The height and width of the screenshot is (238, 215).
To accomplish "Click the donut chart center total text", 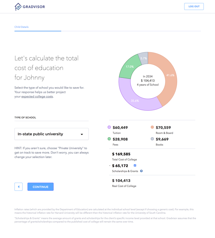I will (x=148, y=80).
